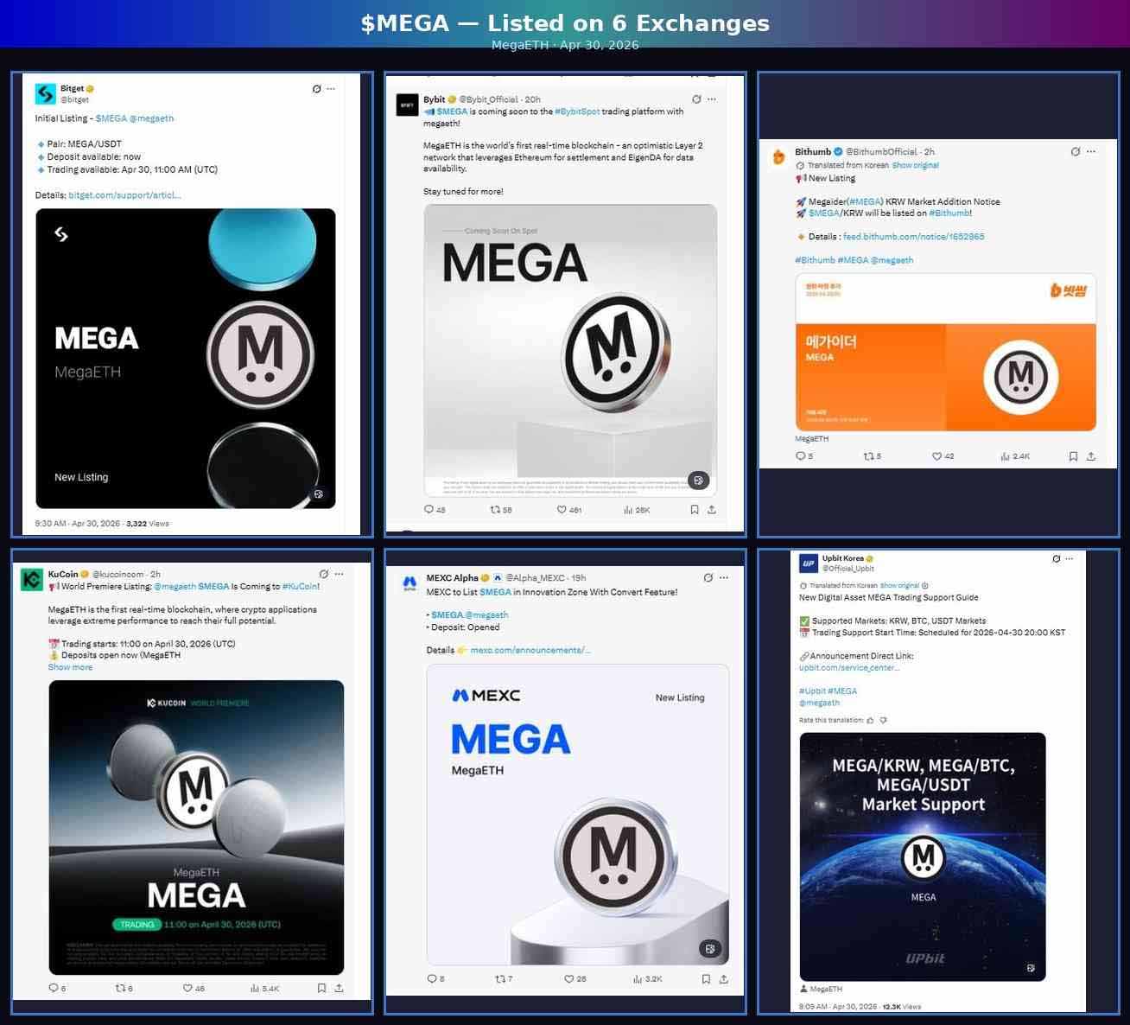
Task: Expand KuCoin post with Show more
Action: 70,667
